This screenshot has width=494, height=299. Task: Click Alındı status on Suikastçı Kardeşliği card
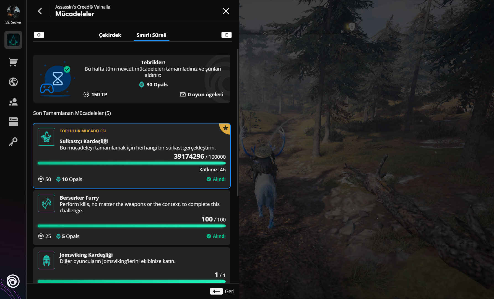[x=216, y=179]
